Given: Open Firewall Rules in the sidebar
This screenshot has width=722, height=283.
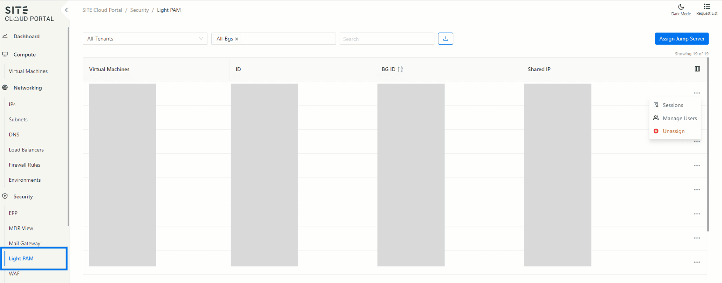Looking at the screenshot, I should (25, 165).
